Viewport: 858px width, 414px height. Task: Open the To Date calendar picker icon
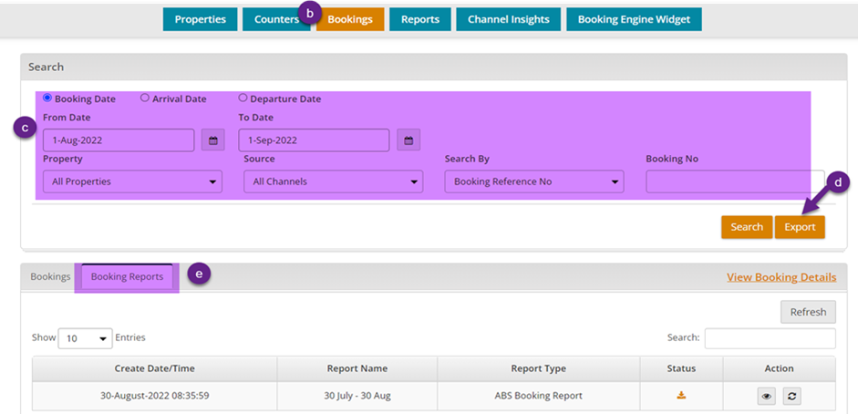click(408, 140)
